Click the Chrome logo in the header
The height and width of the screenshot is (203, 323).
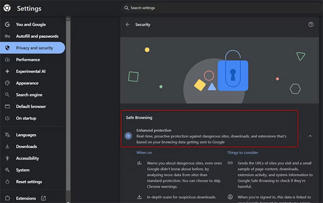(7, 8)
